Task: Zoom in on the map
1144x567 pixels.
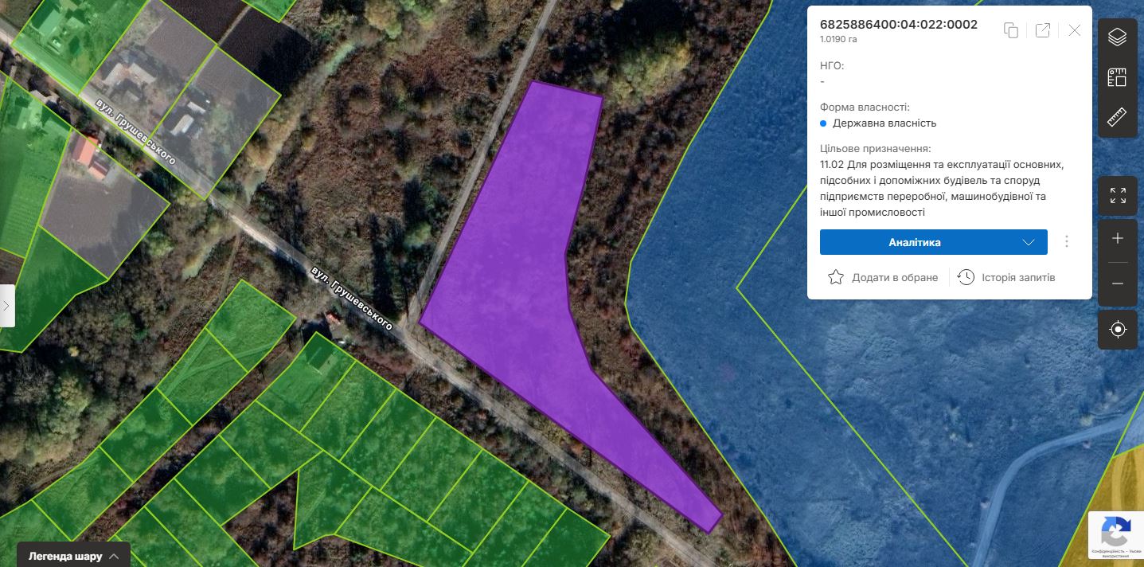Action: [x=1118, y=239]
